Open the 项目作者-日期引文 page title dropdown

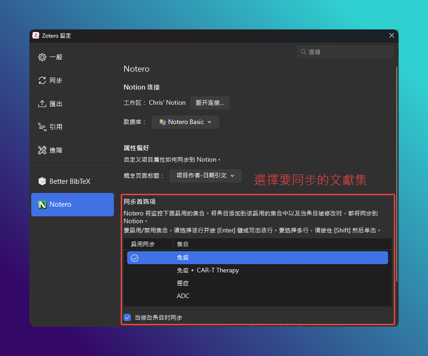pos(206,175)
